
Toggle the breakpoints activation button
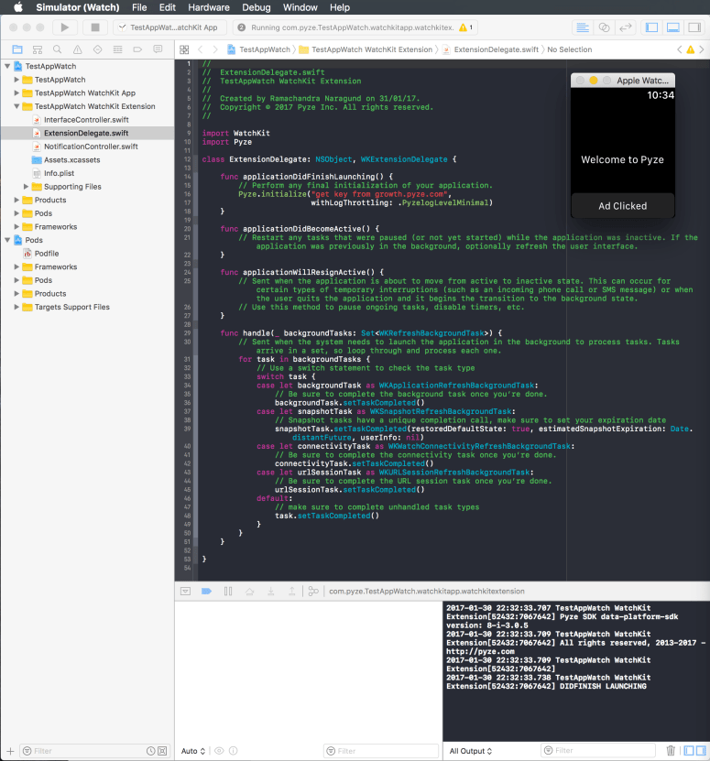click(206, 592)
